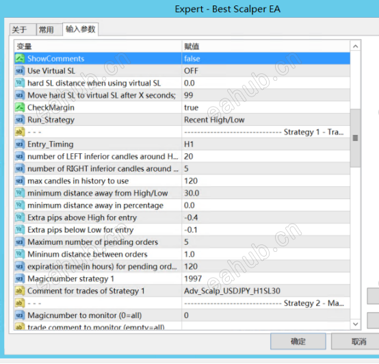Select the 'Use Virtual SL' variable name
Image resolution: width=379 pixels, height=364 pixels.
(x=51, y=71)
